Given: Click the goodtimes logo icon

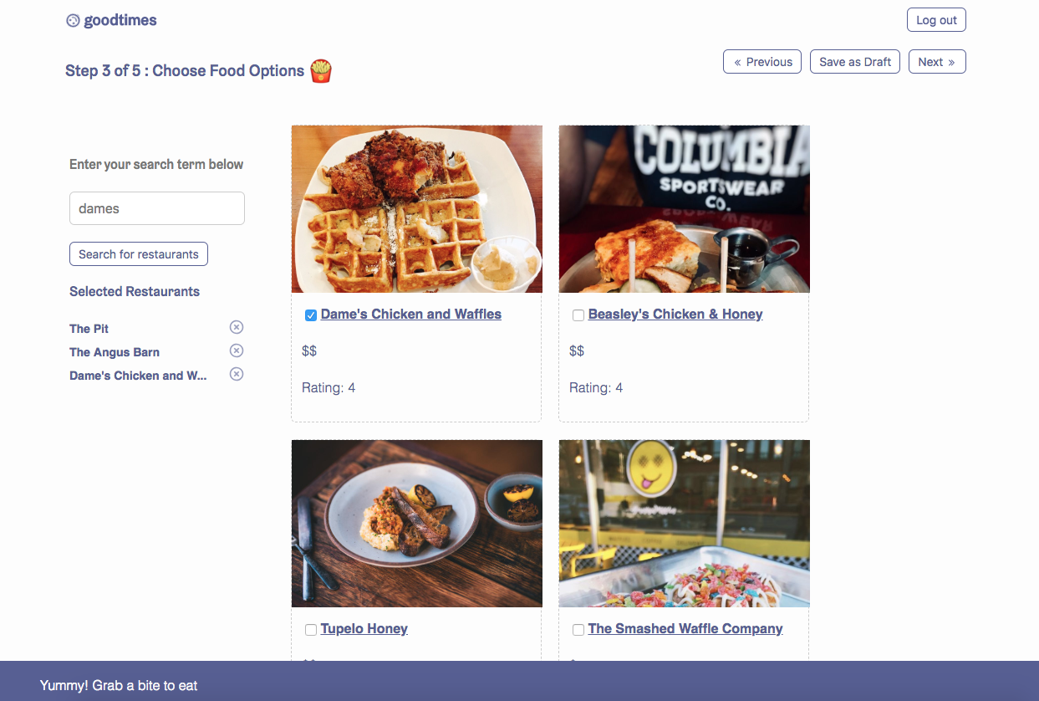Looking at the screenshot, I should click(73, 21).
